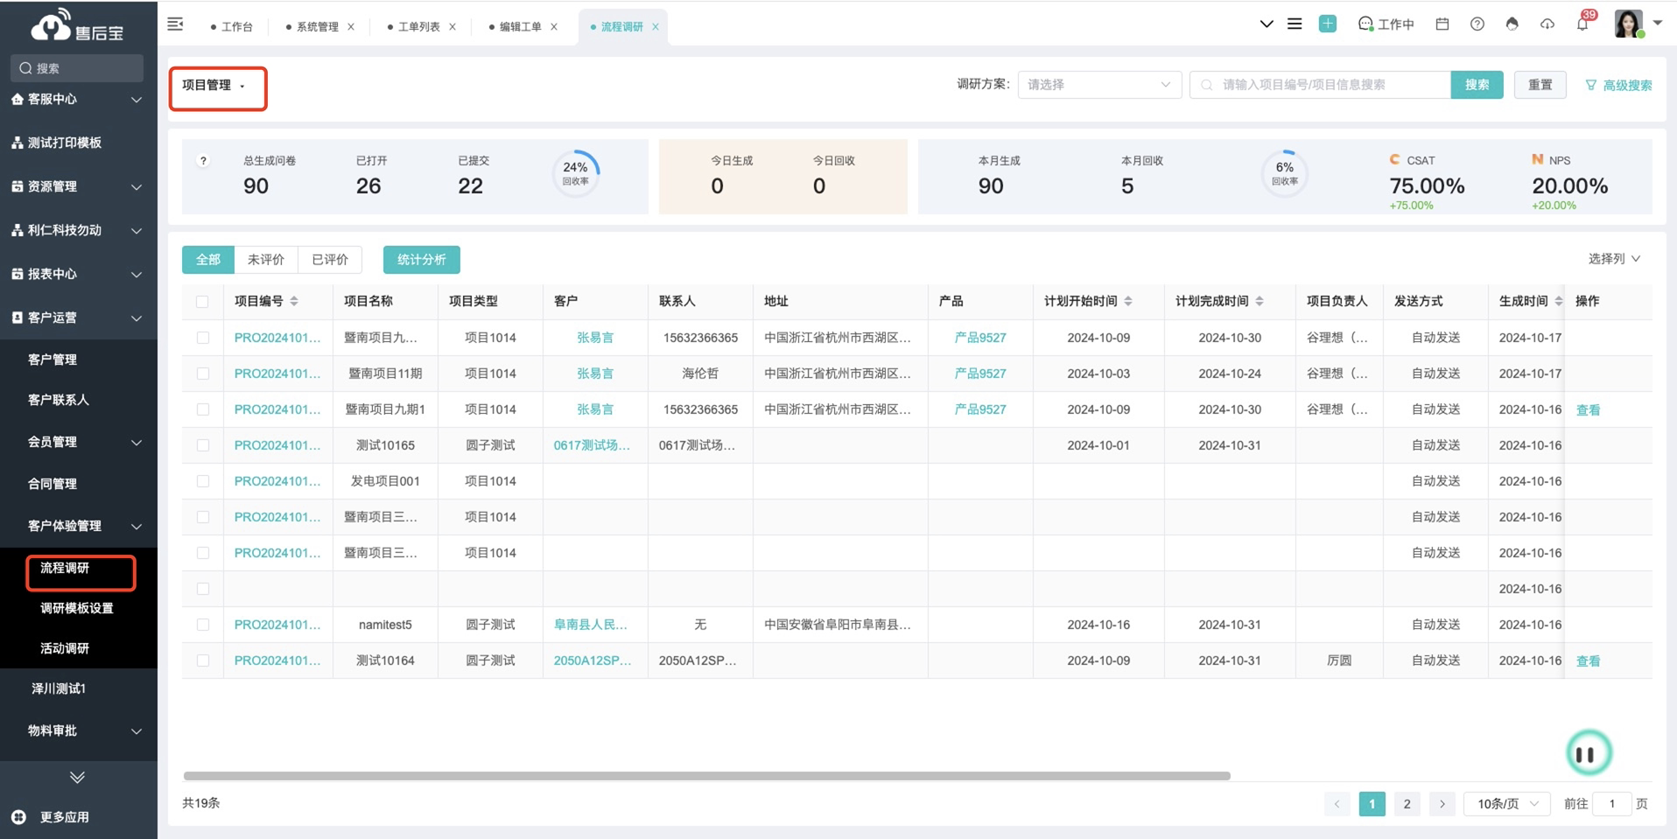Sort by 生成时间 column arrows
The width and height of the screenshot is (1677, 839).
click(1559, 301)
